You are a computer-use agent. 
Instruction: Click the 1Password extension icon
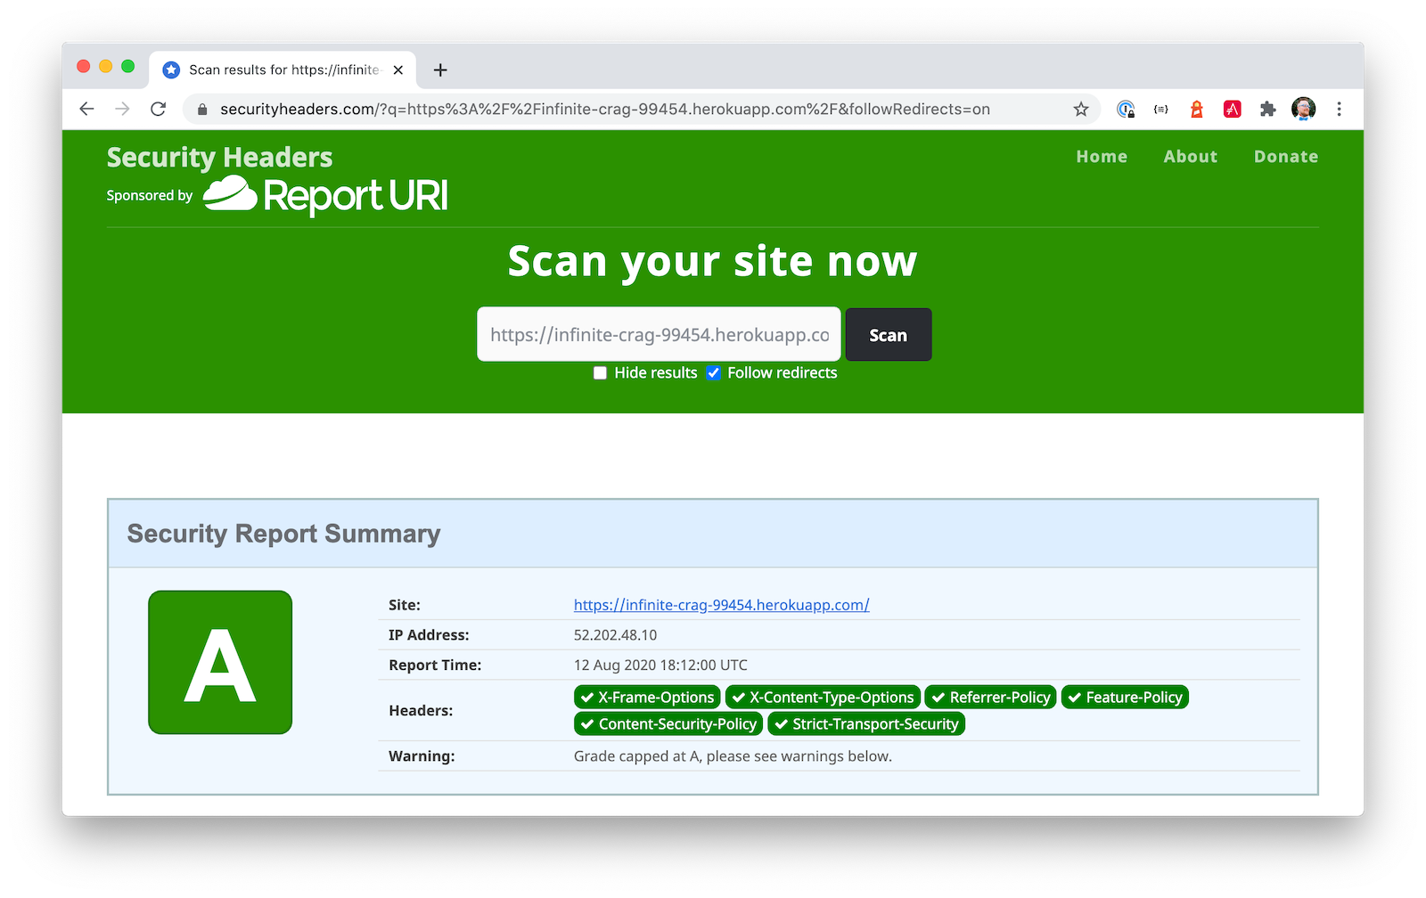tap(1126, 110)
